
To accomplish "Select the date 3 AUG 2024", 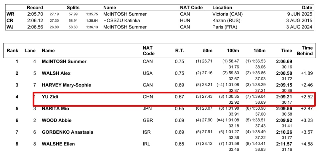I will (x=300, y=27).
